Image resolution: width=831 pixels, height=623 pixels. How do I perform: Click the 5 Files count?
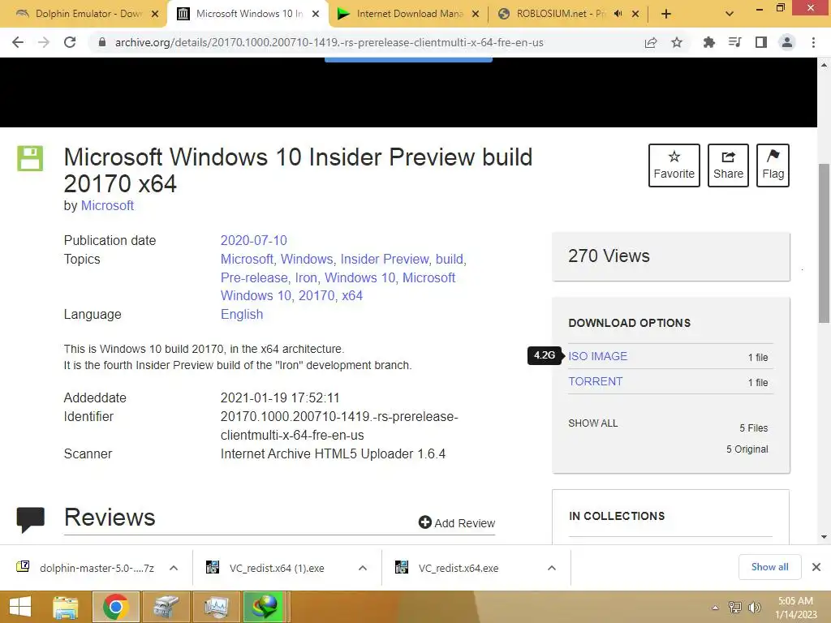coord(754,428)
